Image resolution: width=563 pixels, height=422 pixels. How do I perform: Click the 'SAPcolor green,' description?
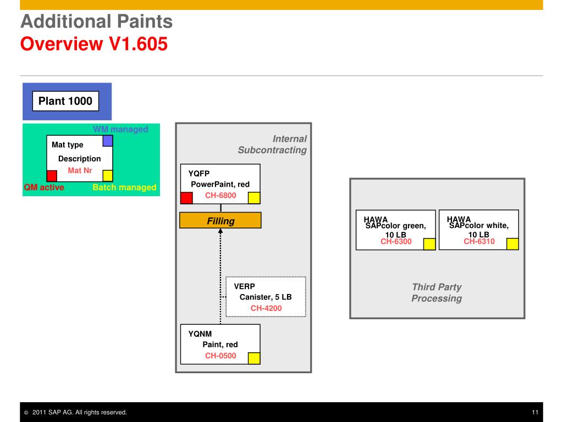tap(396, 226)
